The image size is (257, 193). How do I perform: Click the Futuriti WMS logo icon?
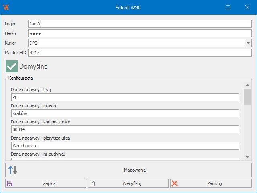coord(6,7)
